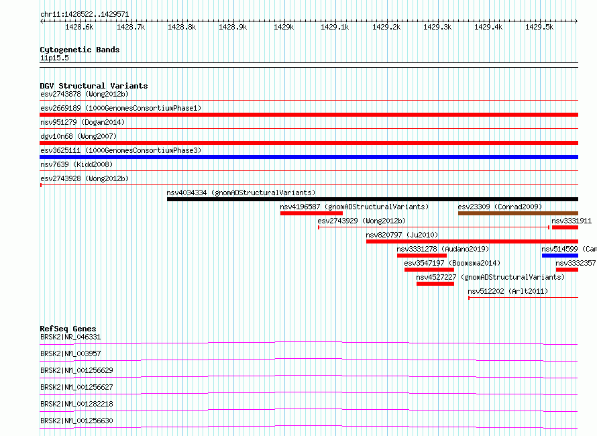Click the red nsv4196587 variant bar
597x436 pixels.
click(x=311, y=213)
